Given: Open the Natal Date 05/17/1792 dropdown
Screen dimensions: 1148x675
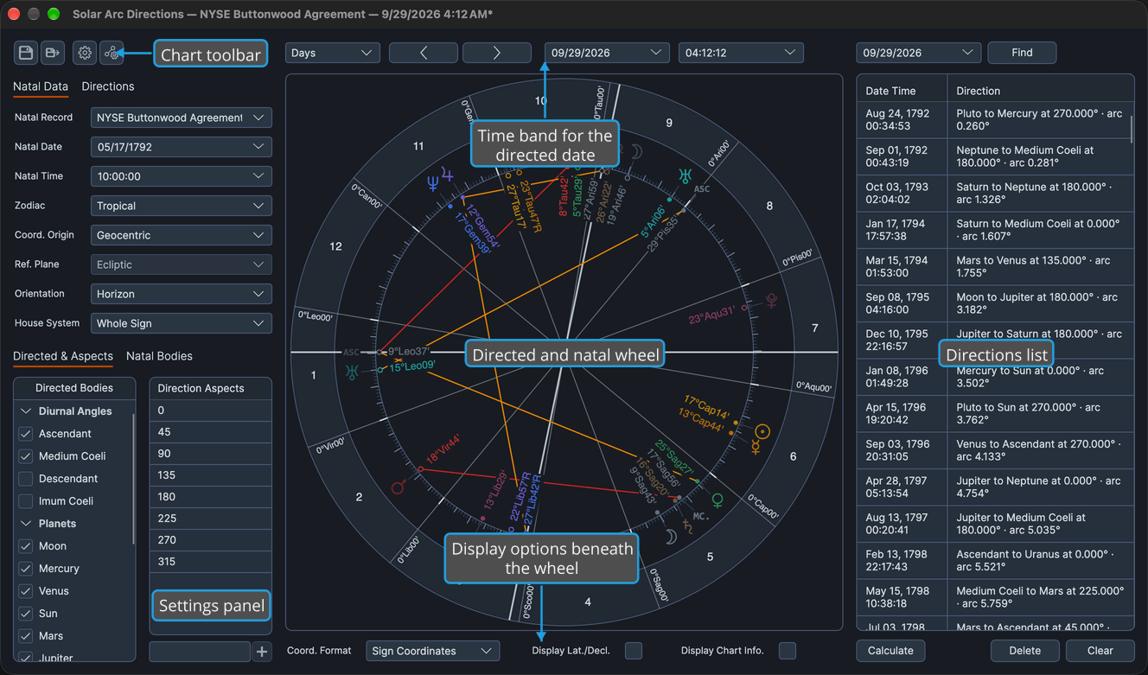Looking at the screenshot, I should (x=182, y=147).
